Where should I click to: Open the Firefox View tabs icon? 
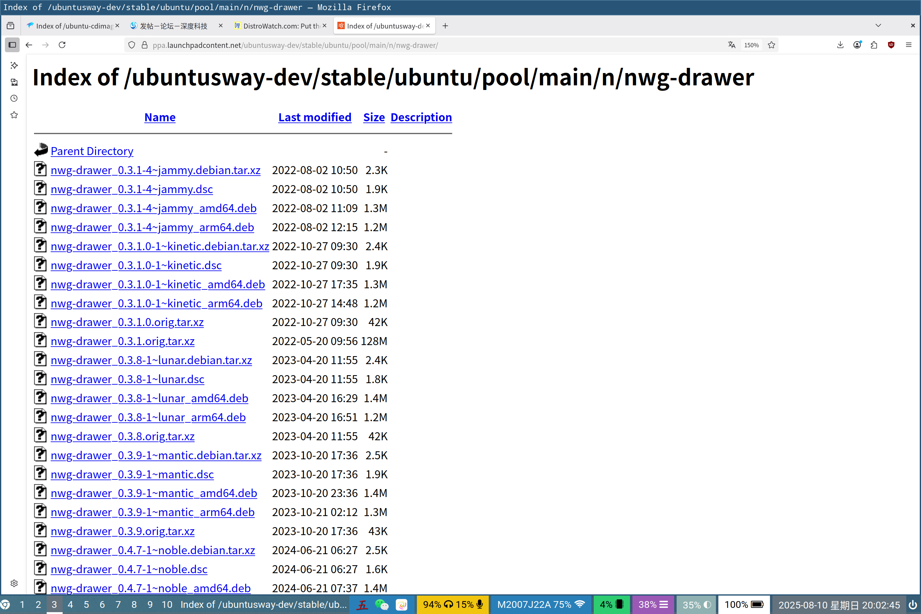[x=10, y=26]
